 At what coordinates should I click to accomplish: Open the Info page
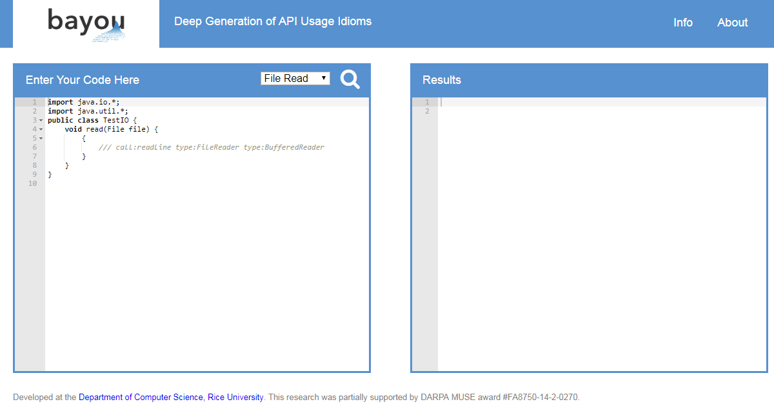683,23
